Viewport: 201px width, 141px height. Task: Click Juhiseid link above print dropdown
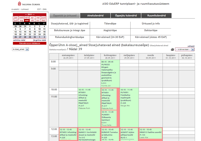pos(191,46)
